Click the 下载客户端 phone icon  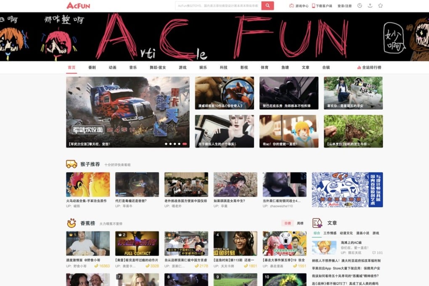coord(313,5)
